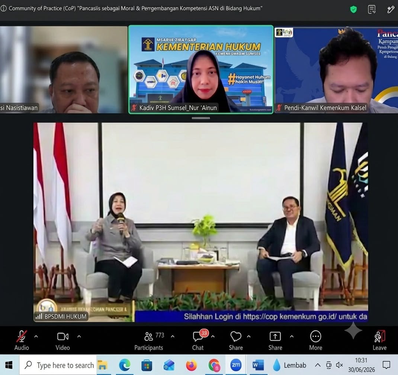Select Kadiv P3H Sumsel_Nur 'Ainun video tile

pyautogui.click(x=201, y=70)
